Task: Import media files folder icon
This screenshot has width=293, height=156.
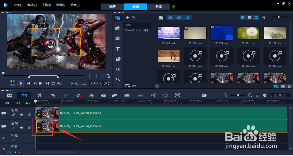Action: click(x=161, y=18)
